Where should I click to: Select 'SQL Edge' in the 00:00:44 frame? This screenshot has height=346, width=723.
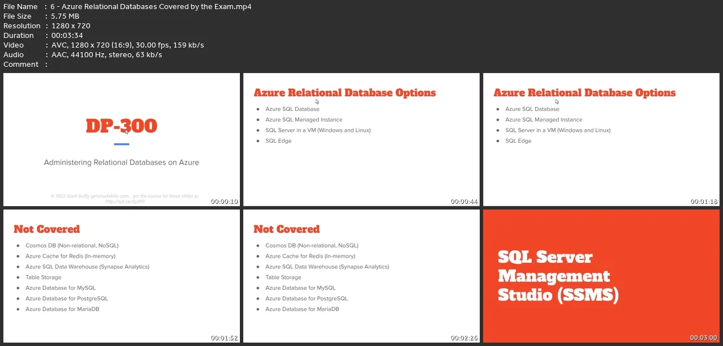point(278,141)
